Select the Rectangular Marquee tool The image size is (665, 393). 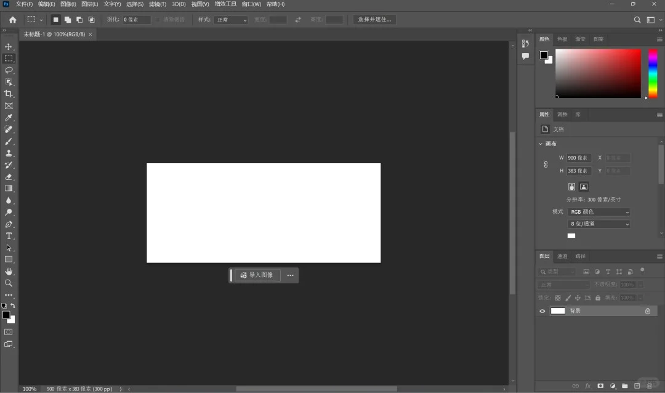[9, 58]
